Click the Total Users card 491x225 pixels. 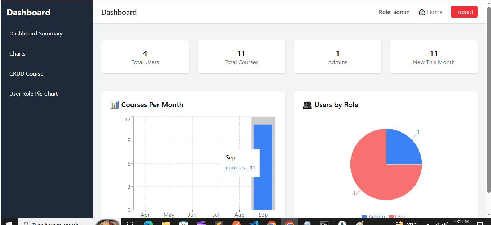coord(145,57)
